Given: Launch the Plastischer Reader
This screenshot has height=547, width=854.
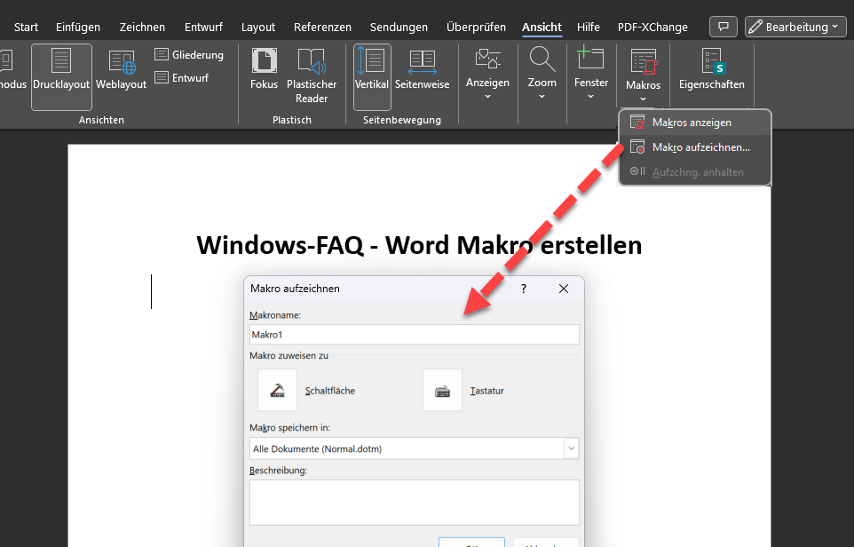Looking at the screenshot, I should [312, 75].
